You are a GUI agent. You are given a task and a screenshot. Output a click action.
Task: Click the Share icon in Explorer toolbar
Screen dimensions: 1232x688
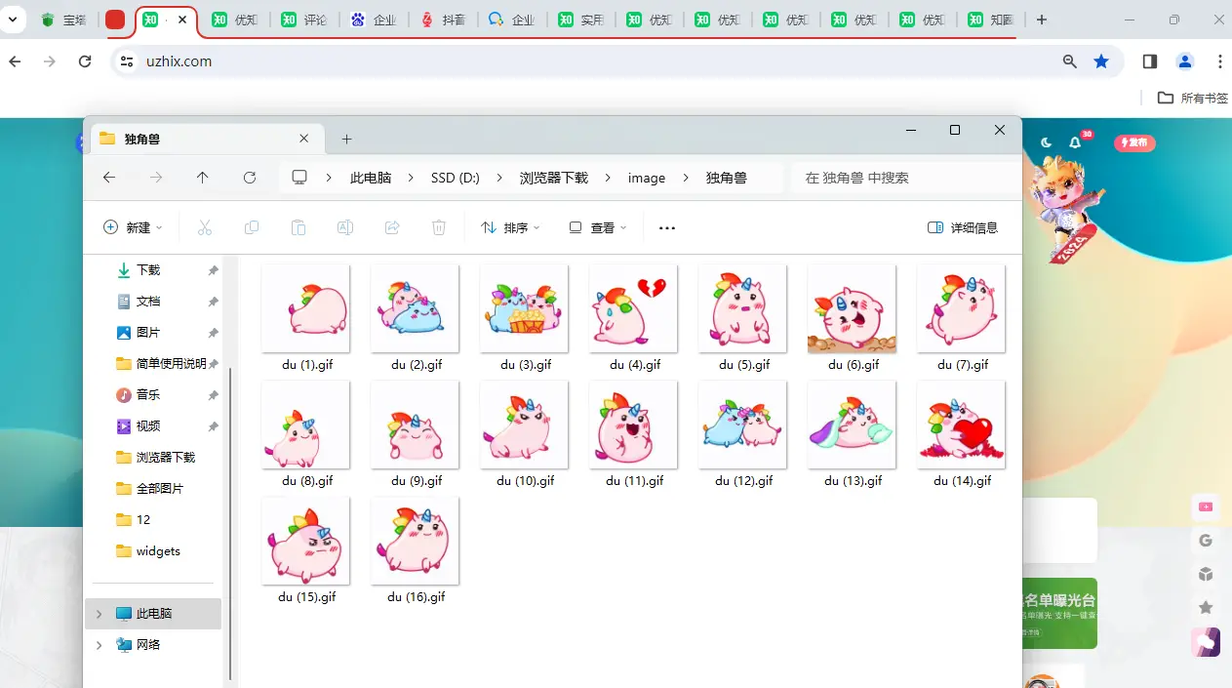[x=392, y=226]
